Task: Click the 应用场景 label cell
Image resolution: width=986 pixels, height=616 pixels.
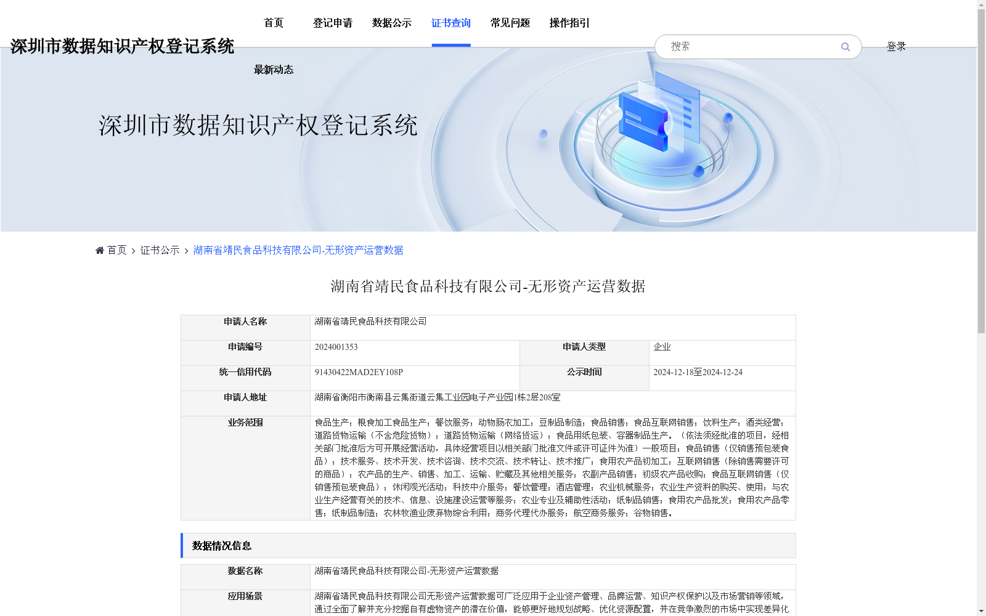Action: (245, 603)
